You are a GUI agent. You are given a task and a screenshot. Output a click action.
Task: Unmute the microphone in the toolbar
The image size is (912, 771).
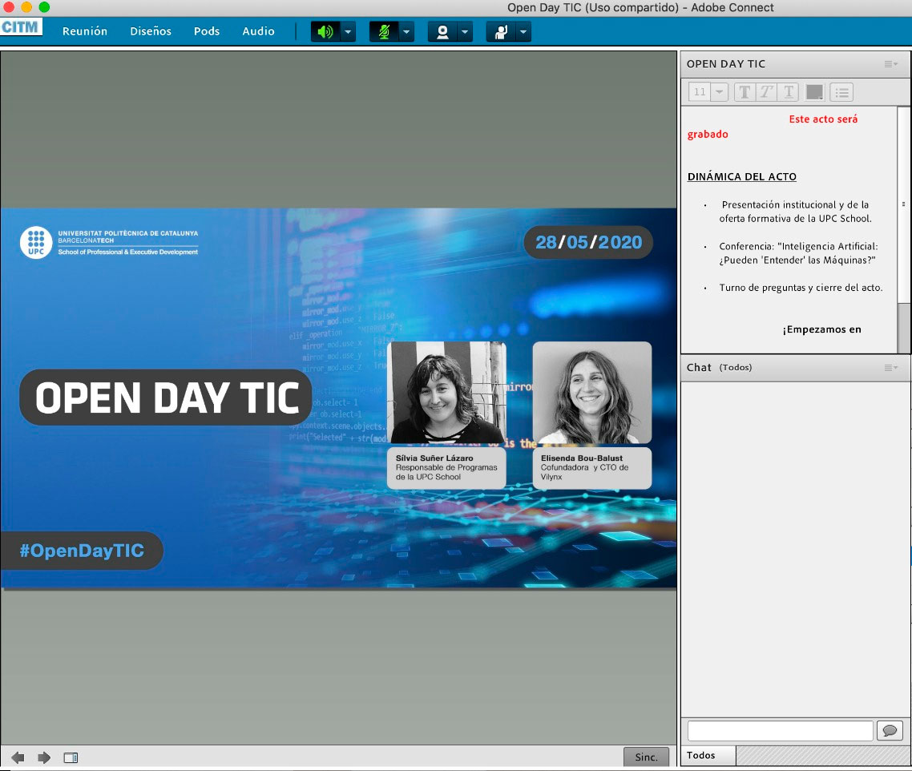pos(384,32)
